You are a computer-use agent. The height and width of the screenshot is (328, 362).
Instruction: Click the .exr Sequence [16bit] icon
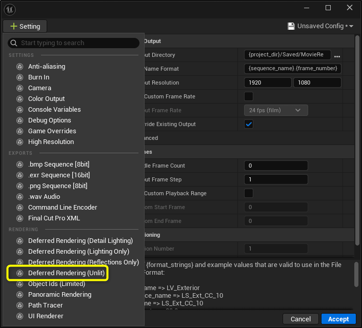[x=20, y=175]
